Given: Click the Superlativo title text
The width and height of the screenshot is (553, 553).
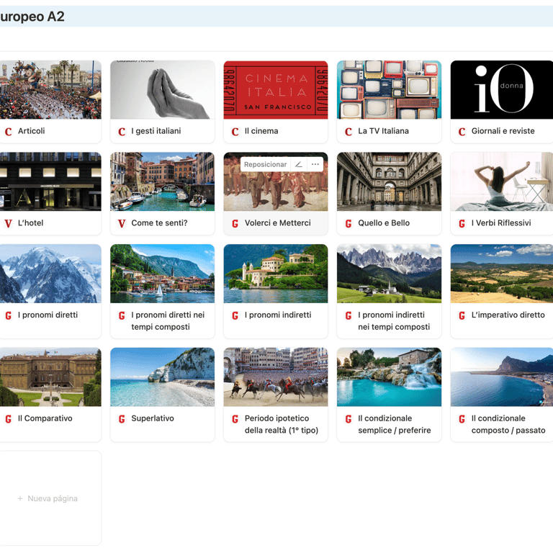Looking at the screenshot, I should pos(153,418).
